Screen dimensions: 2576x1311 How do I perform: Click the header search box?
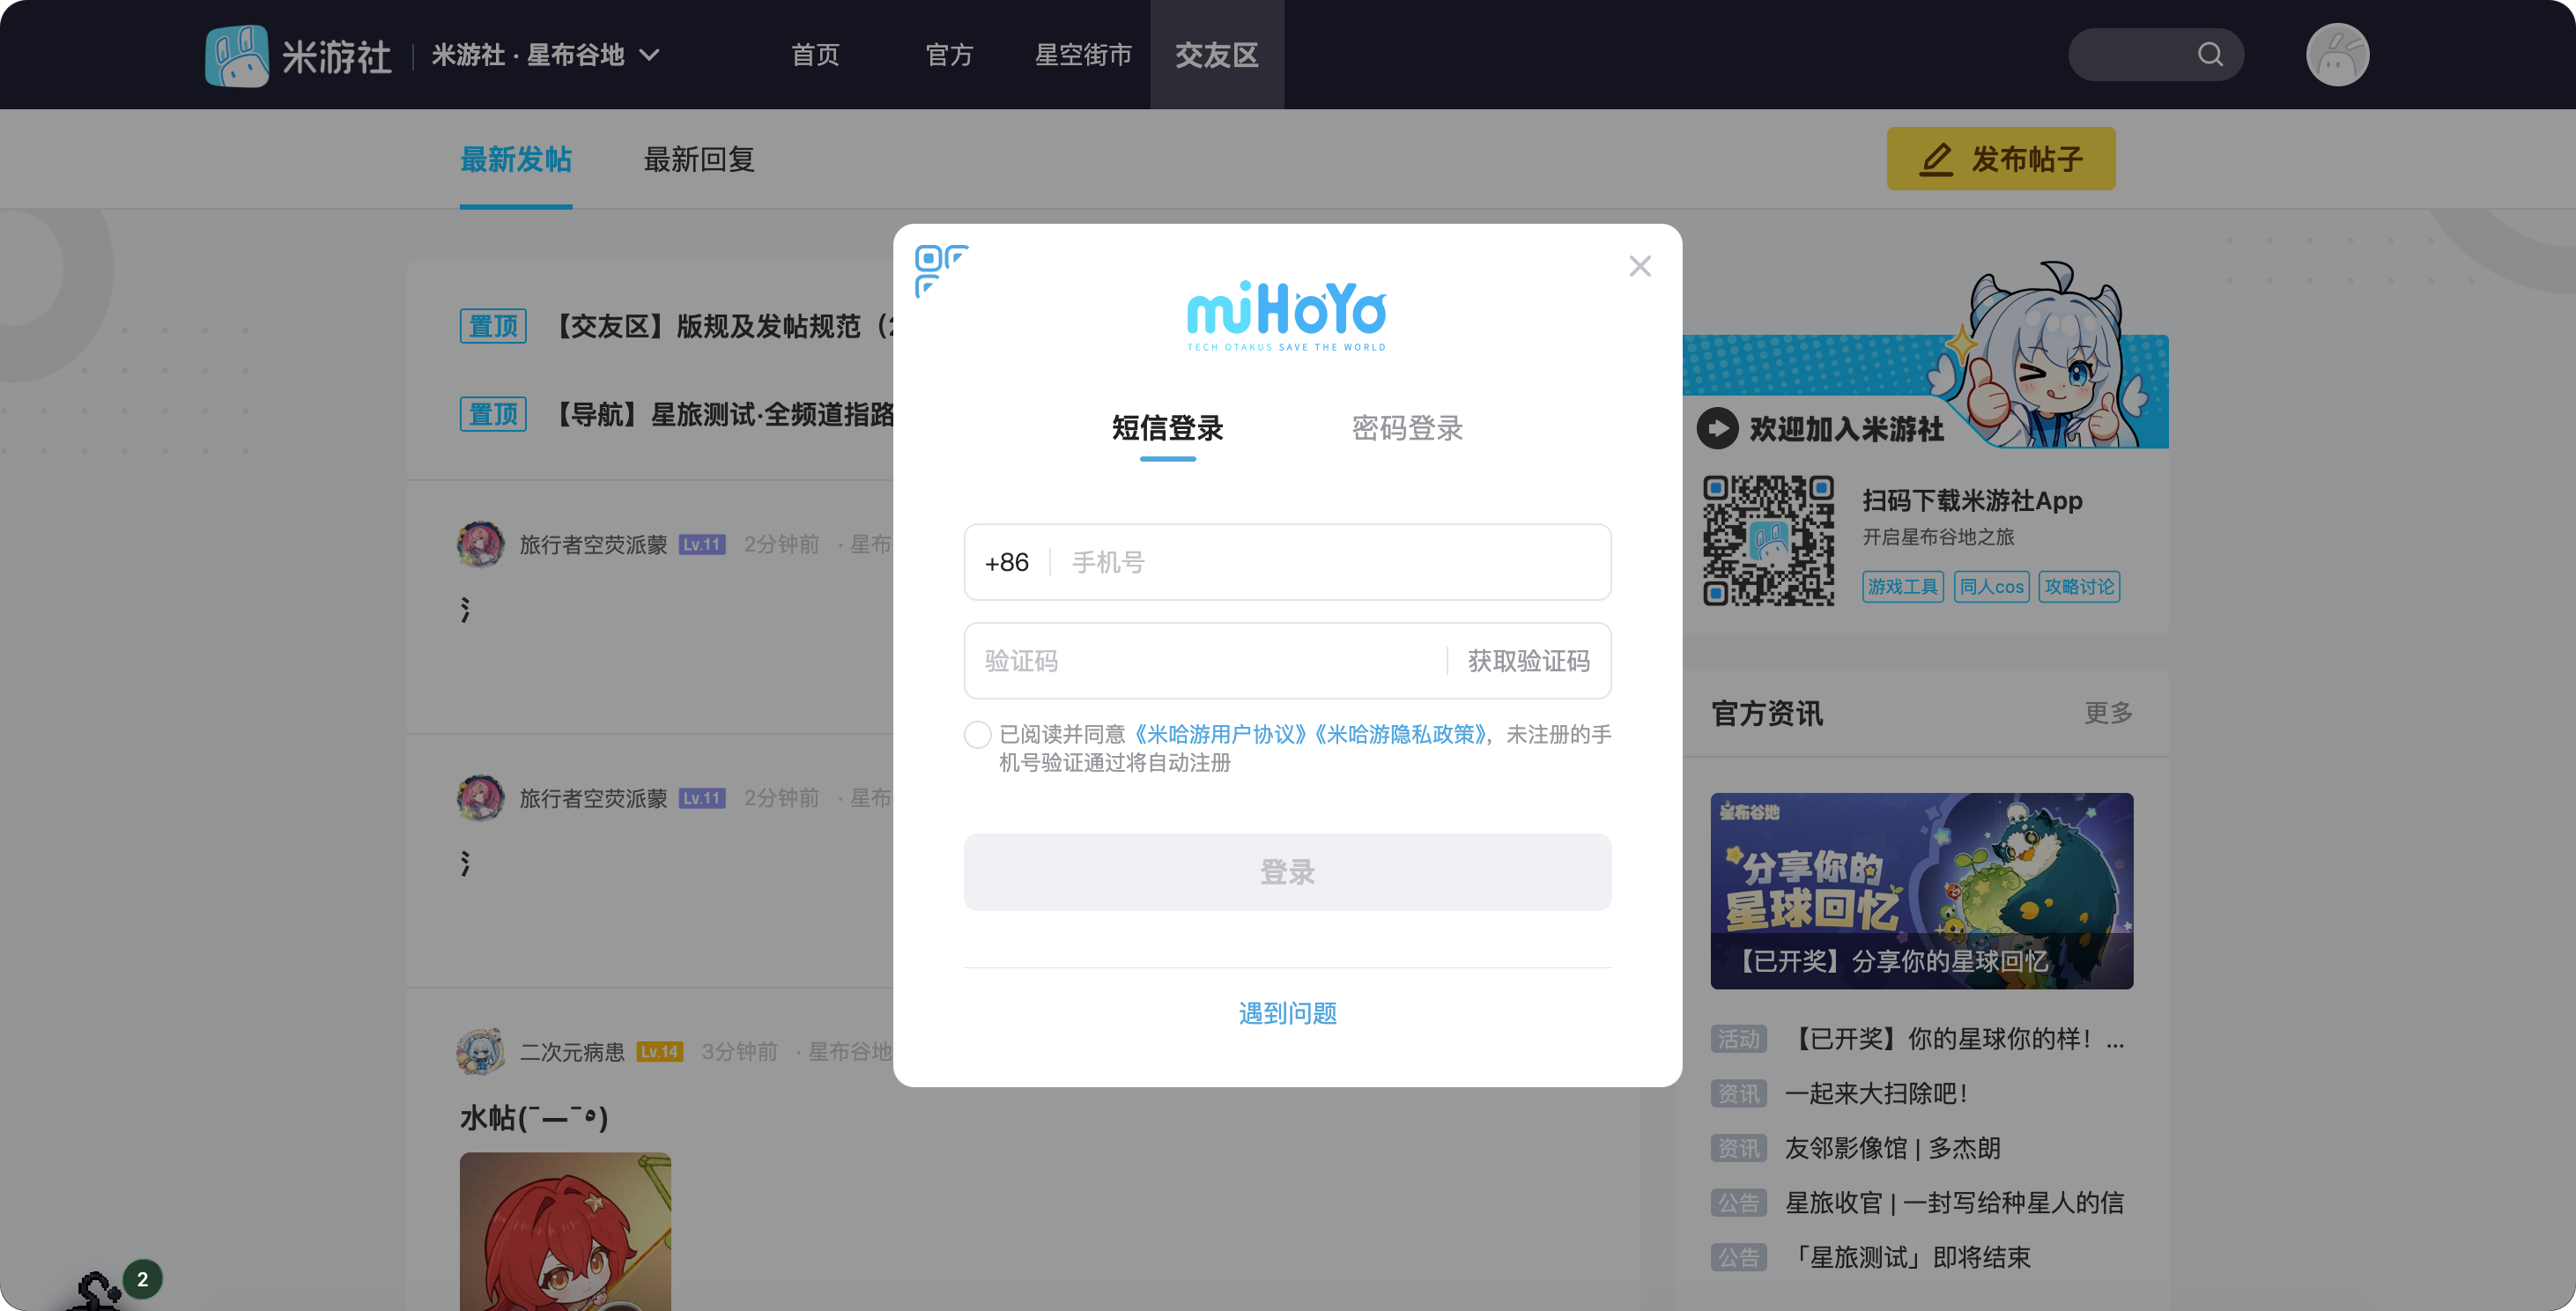pos(2155,54)
